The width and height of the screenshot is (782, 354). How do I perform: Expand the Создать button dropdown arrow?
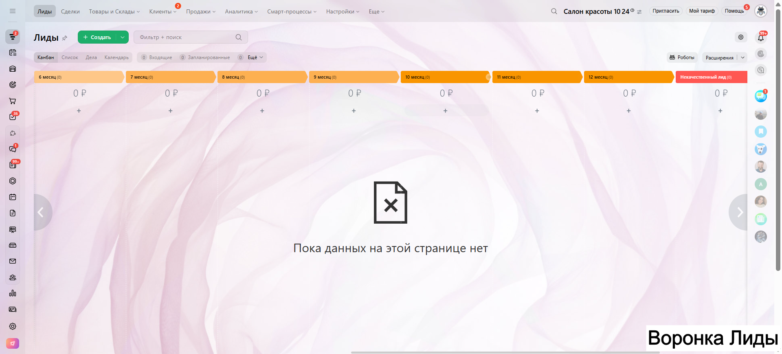click(123, 37)
